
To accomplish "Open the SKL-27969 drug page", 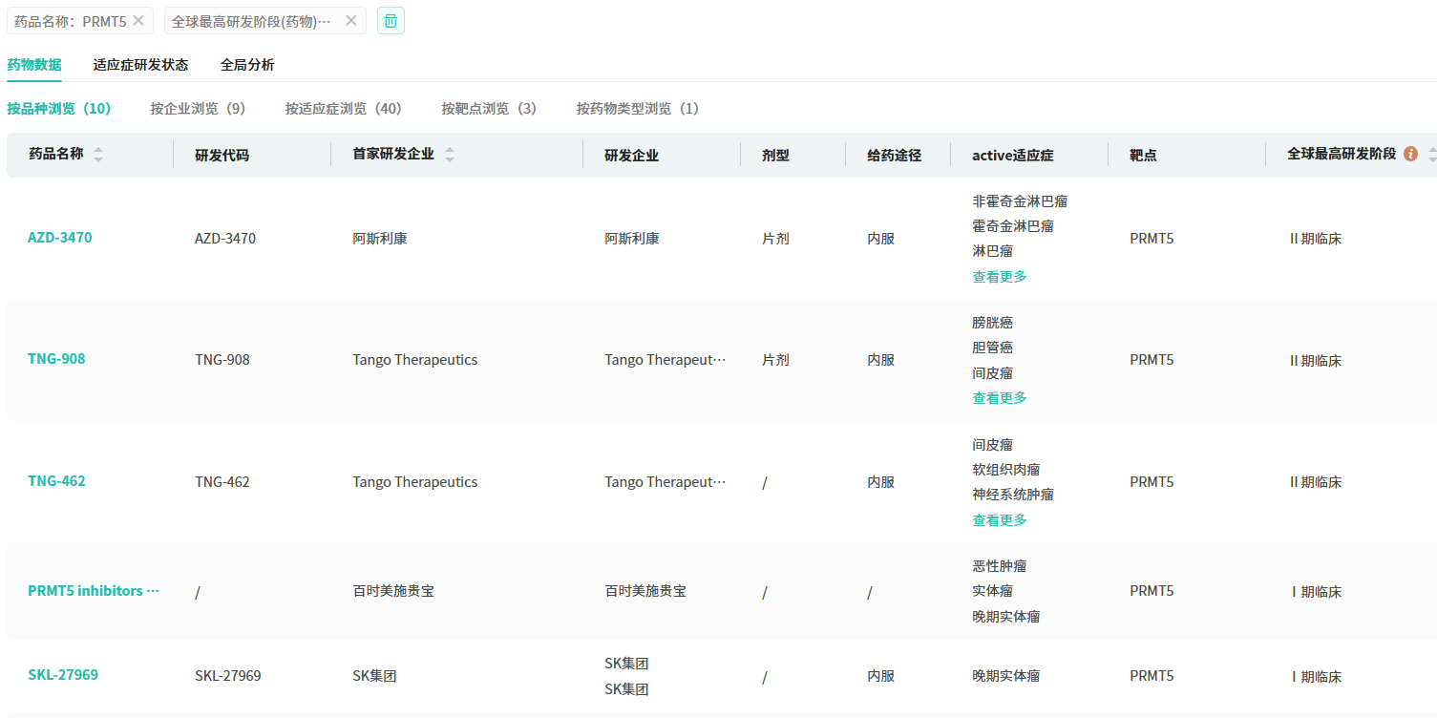I will [x=63, y=675].
